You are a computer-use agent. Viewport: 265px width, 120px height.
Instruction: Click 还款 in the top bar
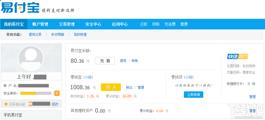pyautogui.click(x=144, y=24)
